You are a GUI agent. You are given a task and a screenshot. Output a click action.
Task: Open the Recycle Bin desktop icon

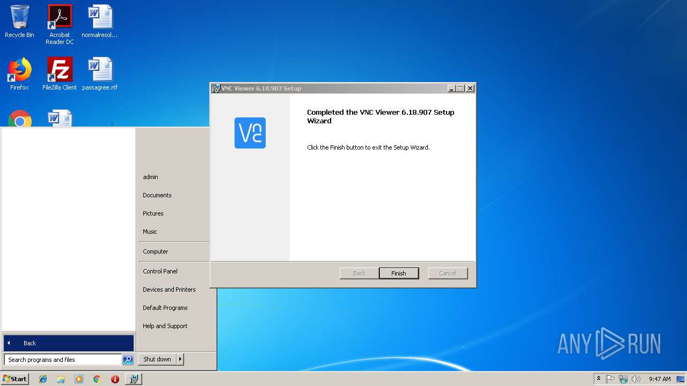click(19, 21)
